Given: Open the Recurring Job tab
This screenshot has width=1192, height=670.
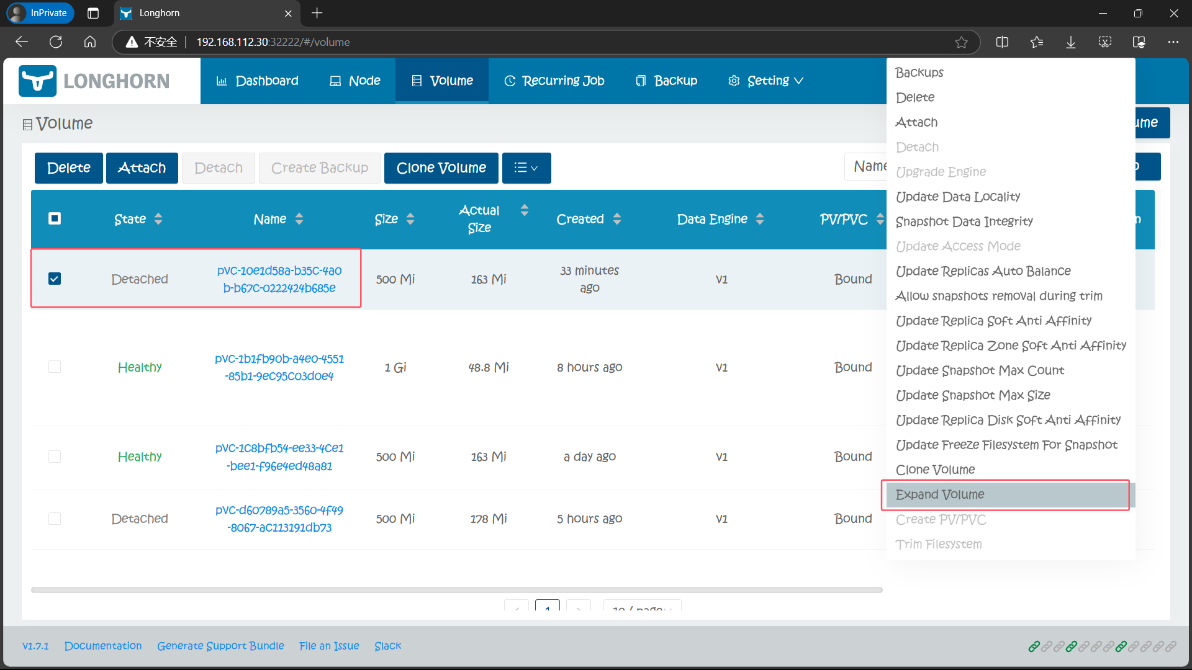Looking at the screenshot, I should 554,81.
